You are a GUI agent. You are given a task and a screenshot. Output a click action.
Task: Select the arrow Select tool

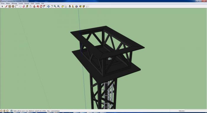point(2,6)
